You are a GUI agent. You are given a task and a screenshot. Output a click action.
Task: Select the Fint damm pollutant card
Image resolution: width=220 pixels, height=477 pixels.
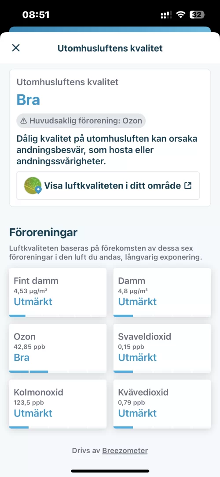click(x=58, y=292)
